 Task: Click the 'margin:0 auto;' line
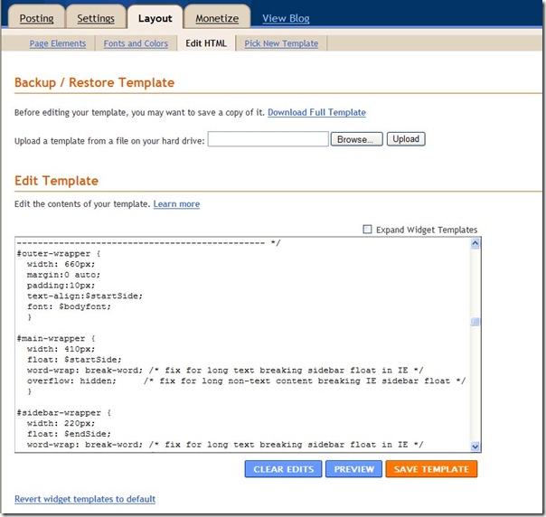(63, 275)
